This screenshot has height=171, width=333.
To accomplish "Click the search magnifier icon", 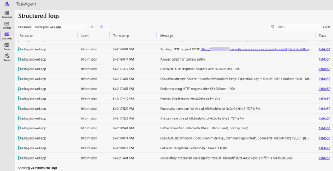I will (x=273, y=27).
